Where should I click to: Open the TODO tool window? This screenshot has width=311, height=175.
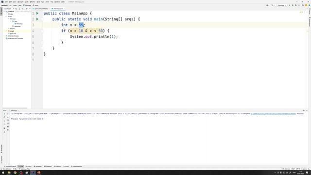(29, 166)
